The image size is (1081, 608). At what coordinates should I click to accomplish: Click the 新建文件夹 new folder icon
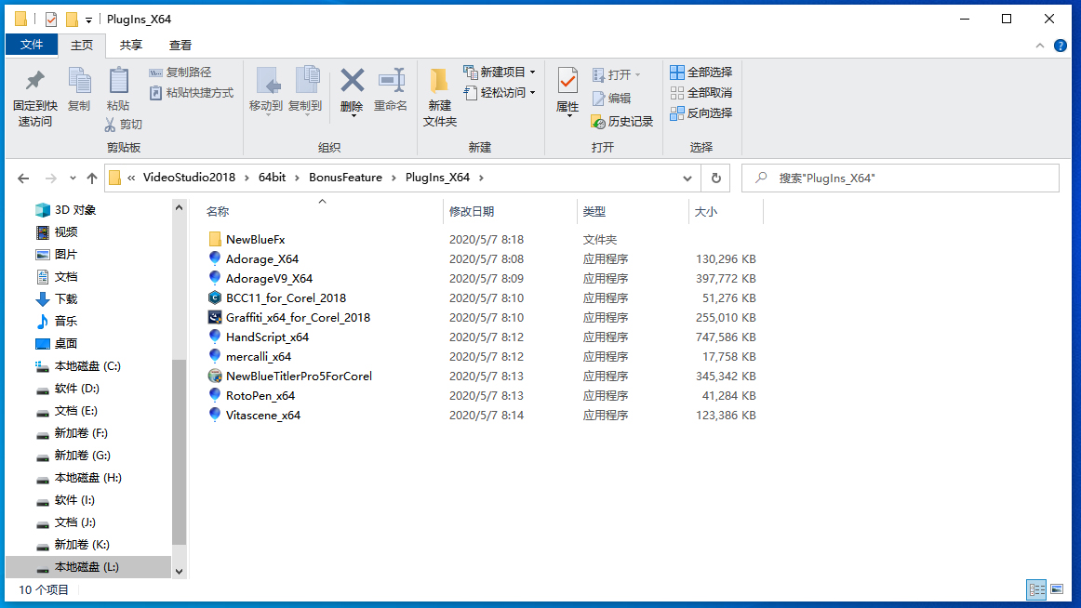[x=439, y=81]
